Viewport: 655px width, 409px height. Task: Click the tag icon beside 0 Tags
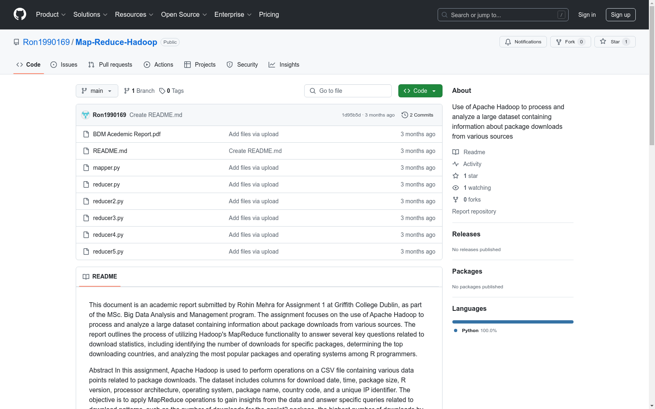[x=162, y=91]
